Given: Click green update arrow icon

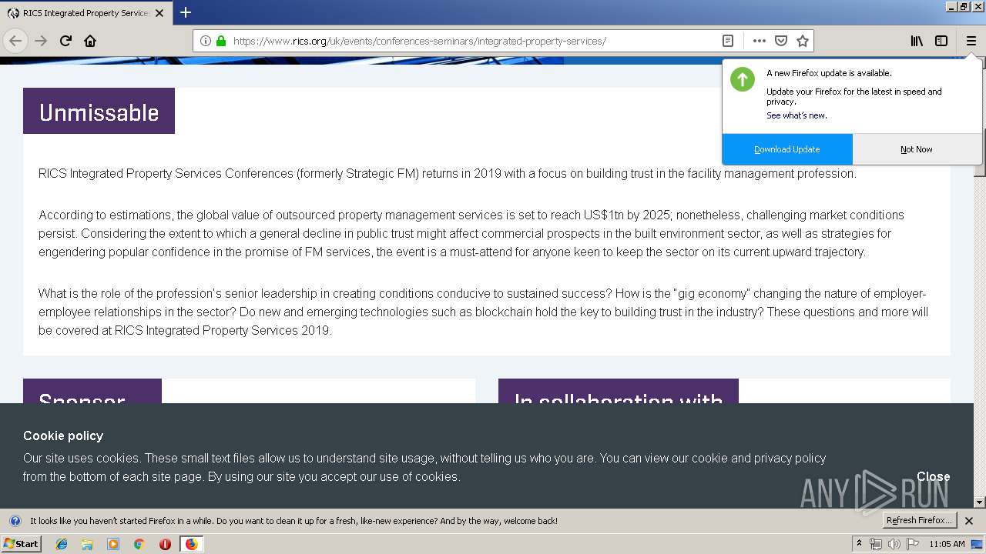Looking at the screenshot, I should [x=743, y=79].
